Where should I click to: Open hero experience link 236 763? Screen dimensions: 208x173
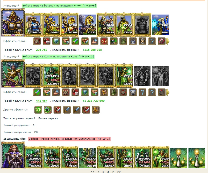[x=41, y=50]
